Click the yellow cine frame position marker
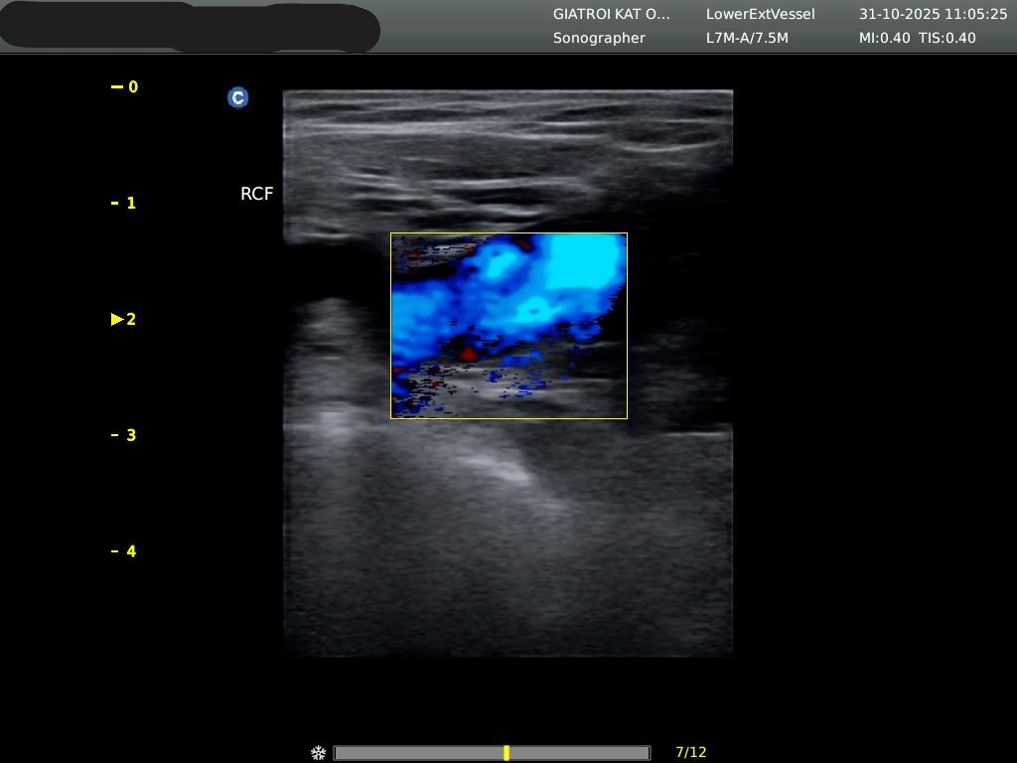 coord(507,753)
